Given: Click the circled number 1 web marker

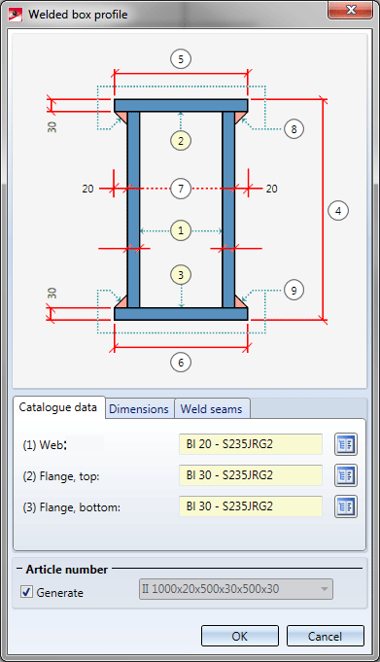Looking at the screenshot, I should coord(181,230).
